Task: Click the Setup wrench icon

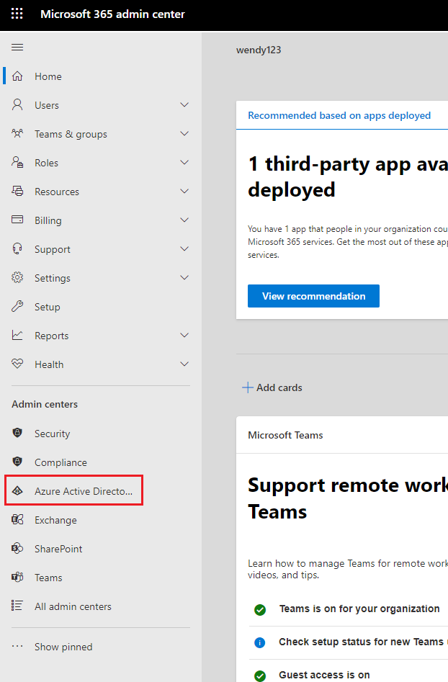Action: click(x=17, y=306)
